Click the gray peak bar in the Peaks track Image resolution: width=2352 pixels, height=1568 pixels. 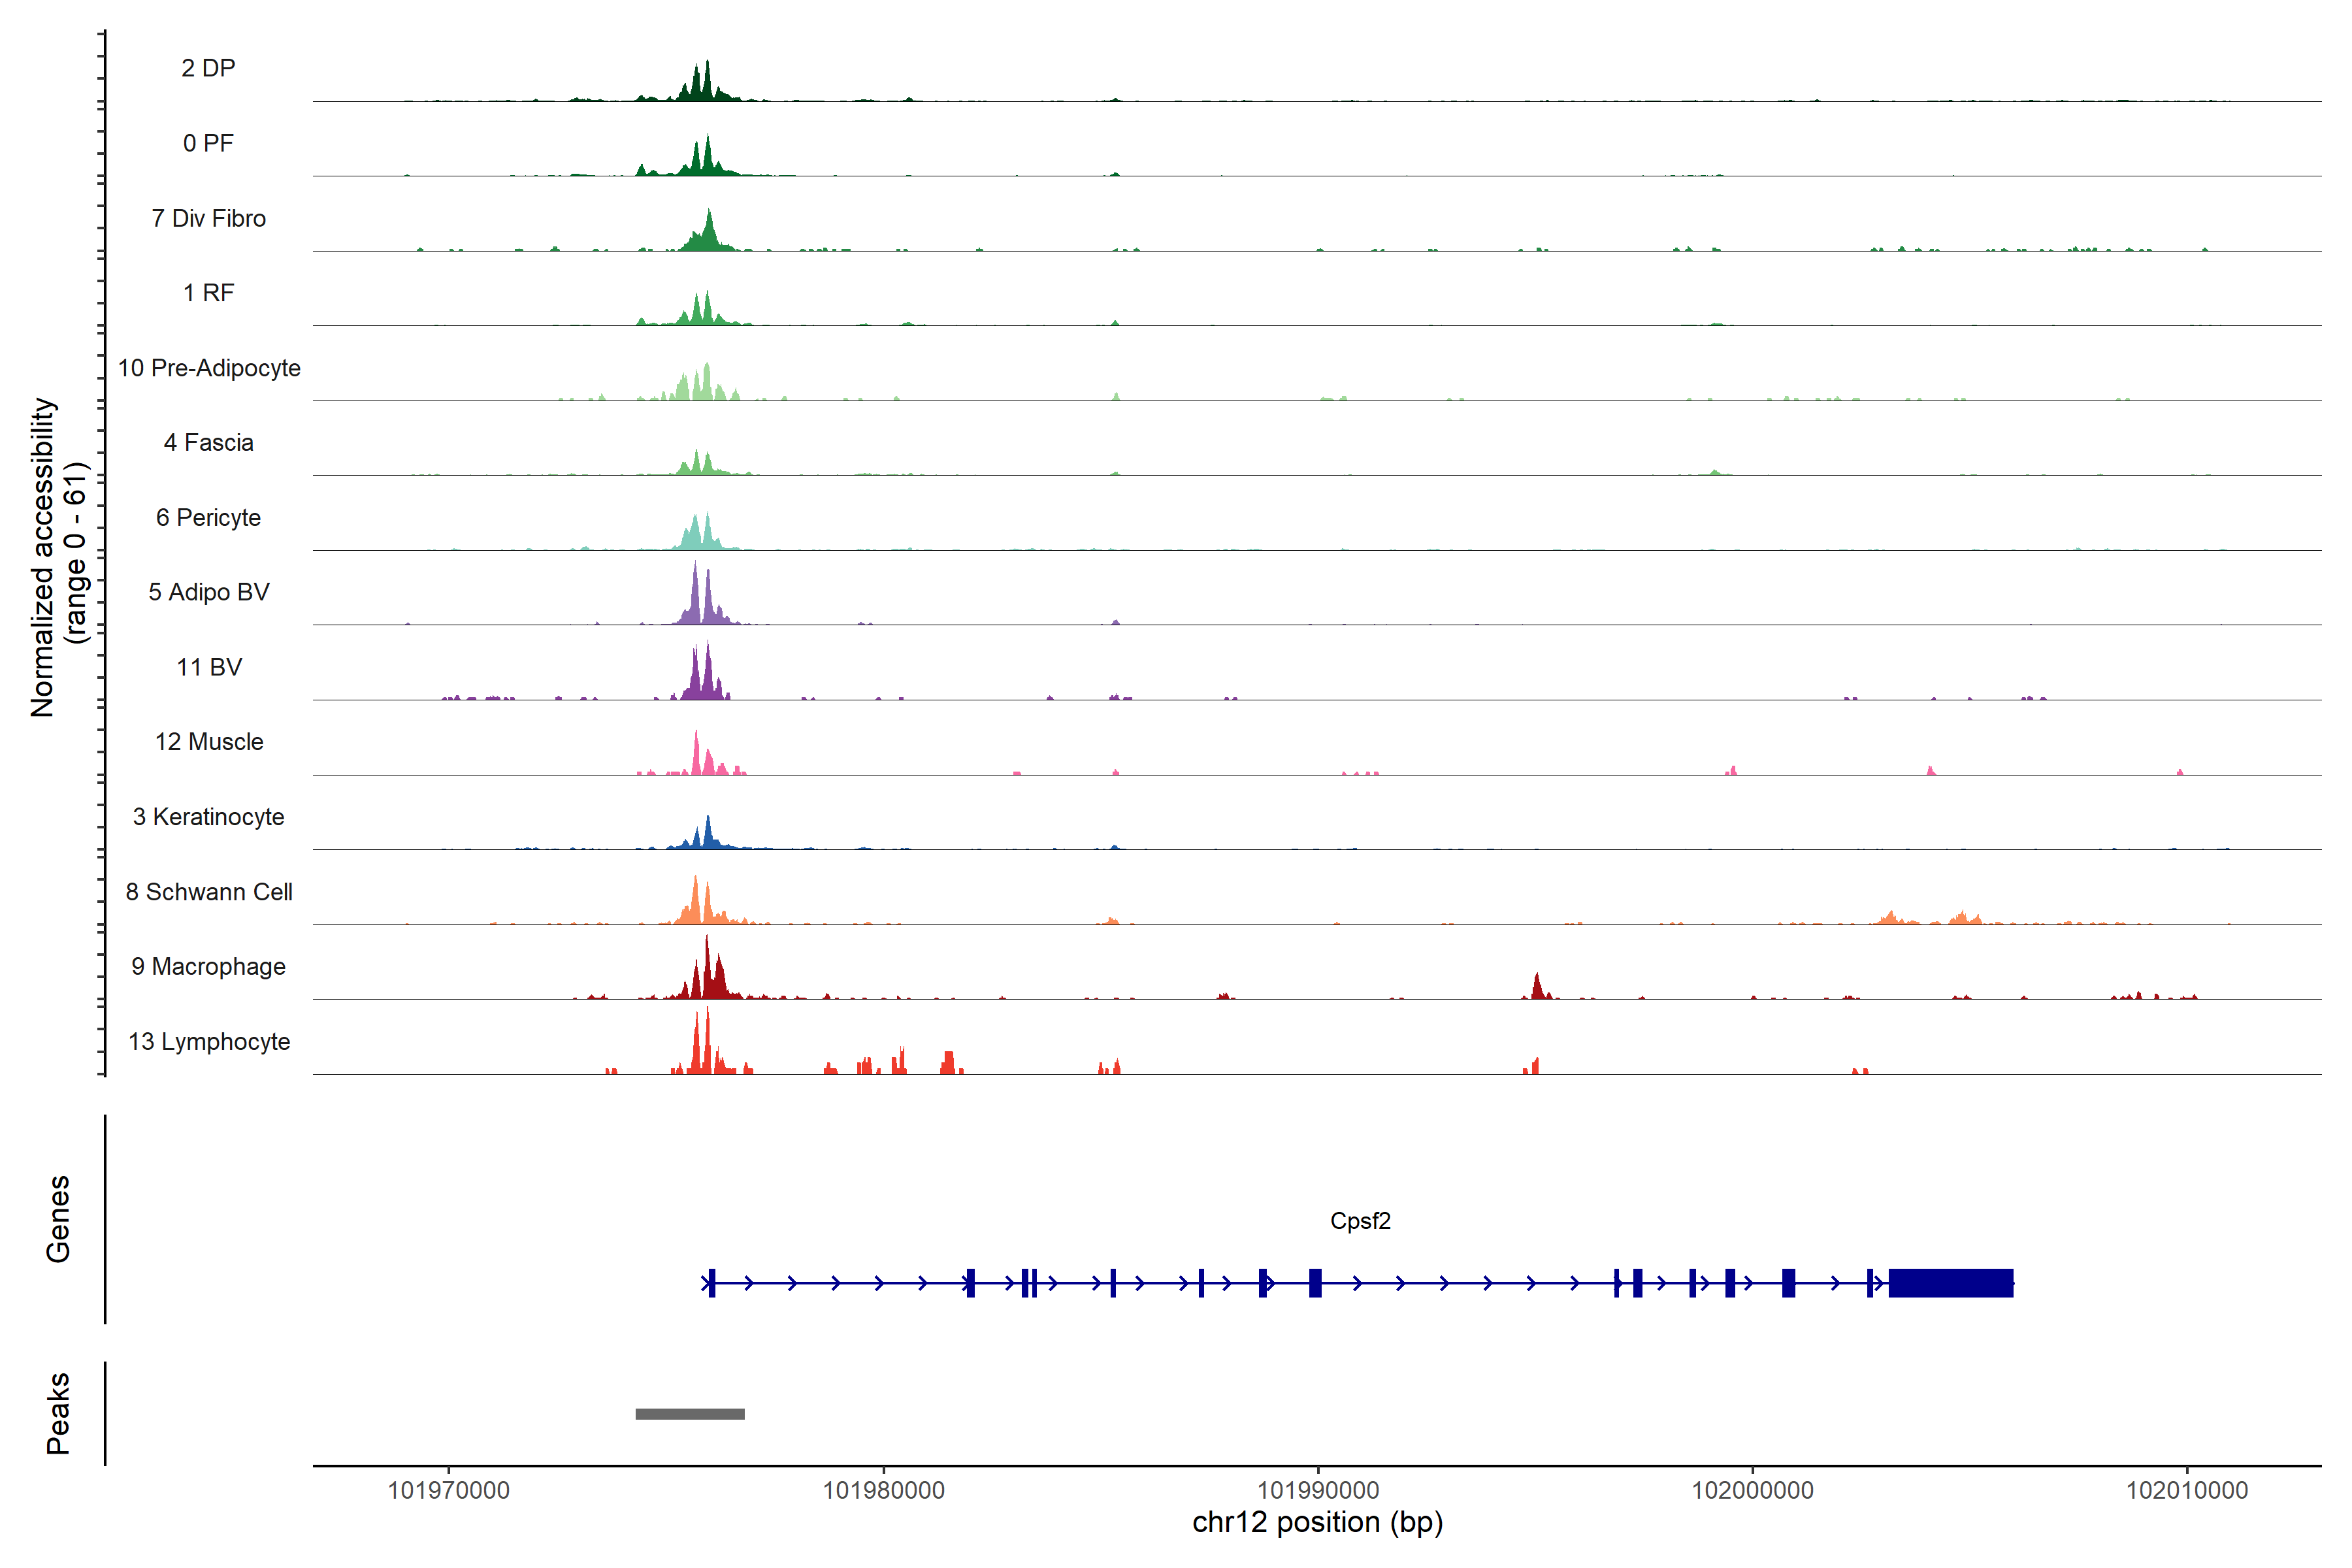point(690,1414)
